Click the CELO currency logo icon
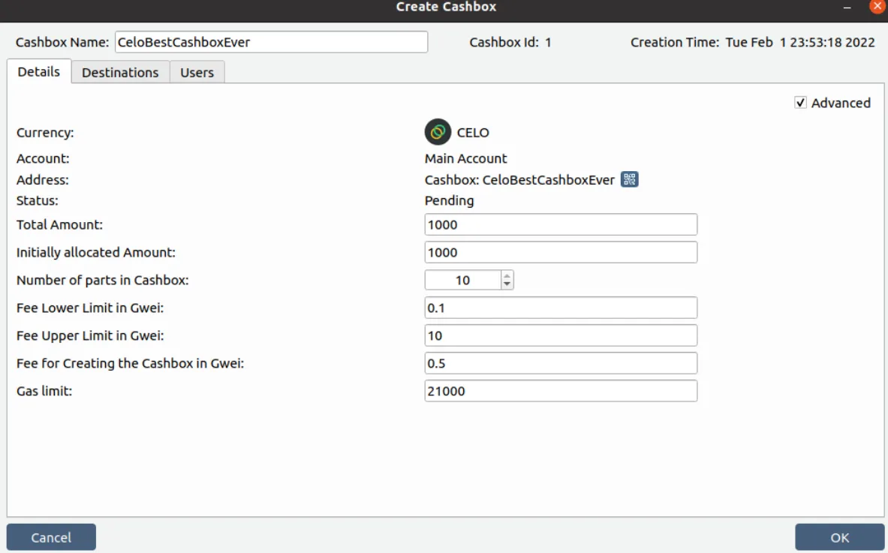 (437, 132)
